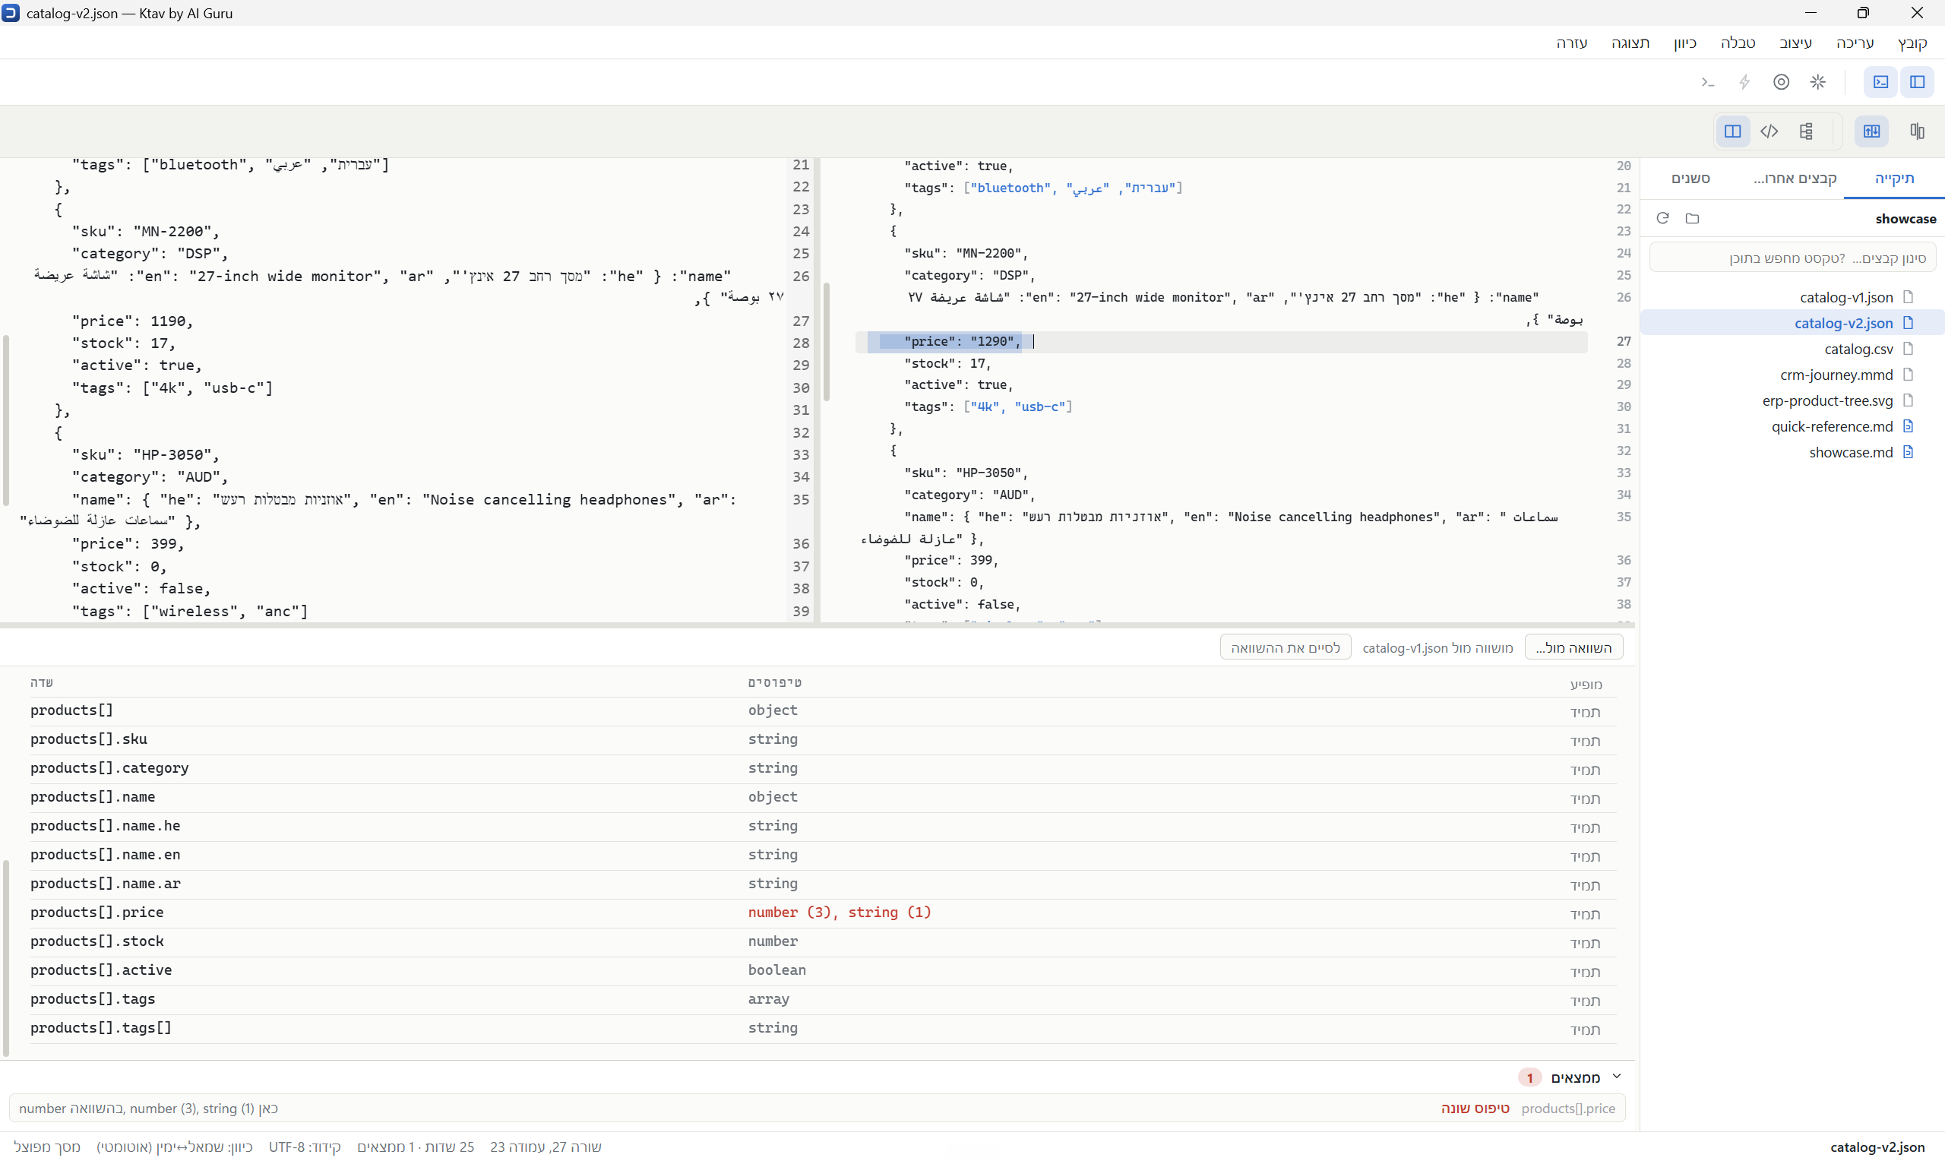Open the טבלה menu
The image size is (1945, 1161).
(x=1738, y=43)
